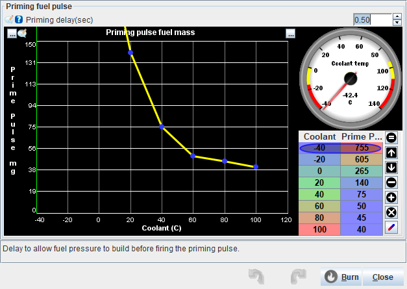Select Prime Pulse cell with value 75

pos(362,194)
